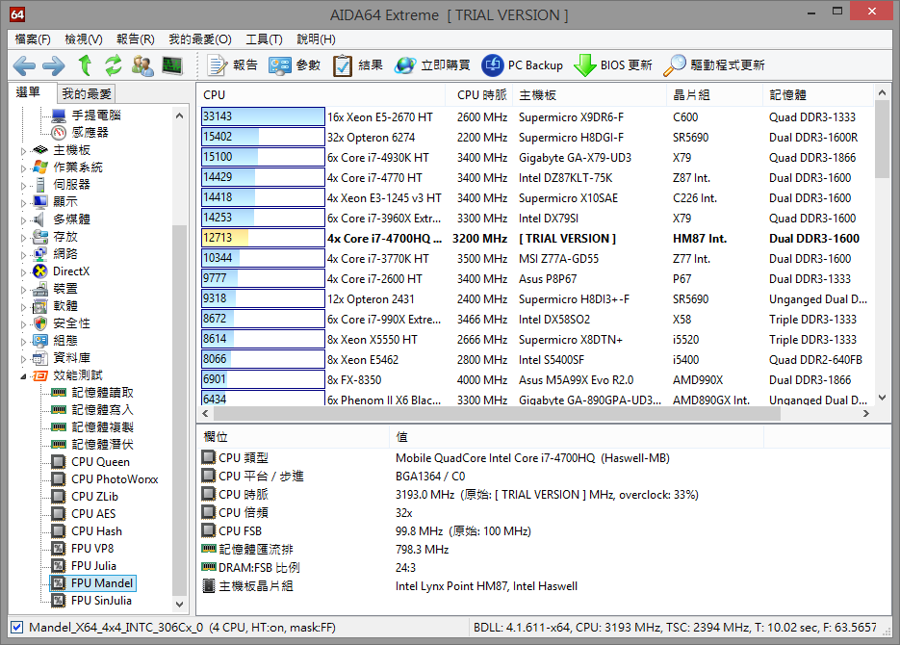Refresh using the green circular arrows icon
This screenshot has width=900, height=645.
point(114,65)
